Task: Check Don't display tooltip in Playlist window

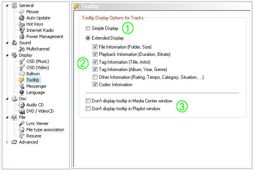Action: (x=88, y=108)
